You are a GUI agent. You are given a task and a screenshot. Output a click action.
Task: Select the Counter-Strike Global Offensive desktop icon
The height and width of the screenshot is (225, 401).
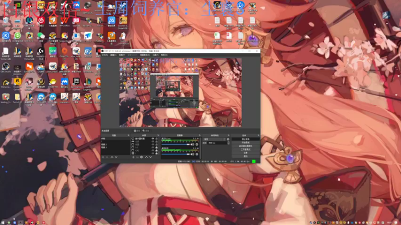pos(123,22)
